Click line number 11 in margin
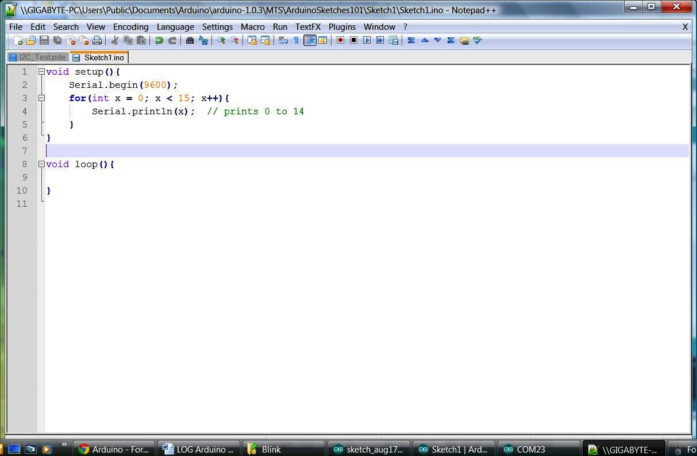 (x=21, y=204)
